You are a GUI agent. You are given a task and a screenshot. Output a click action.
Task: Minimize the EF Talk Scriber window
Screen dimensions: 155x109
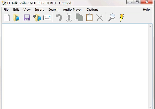click(130, 2)
